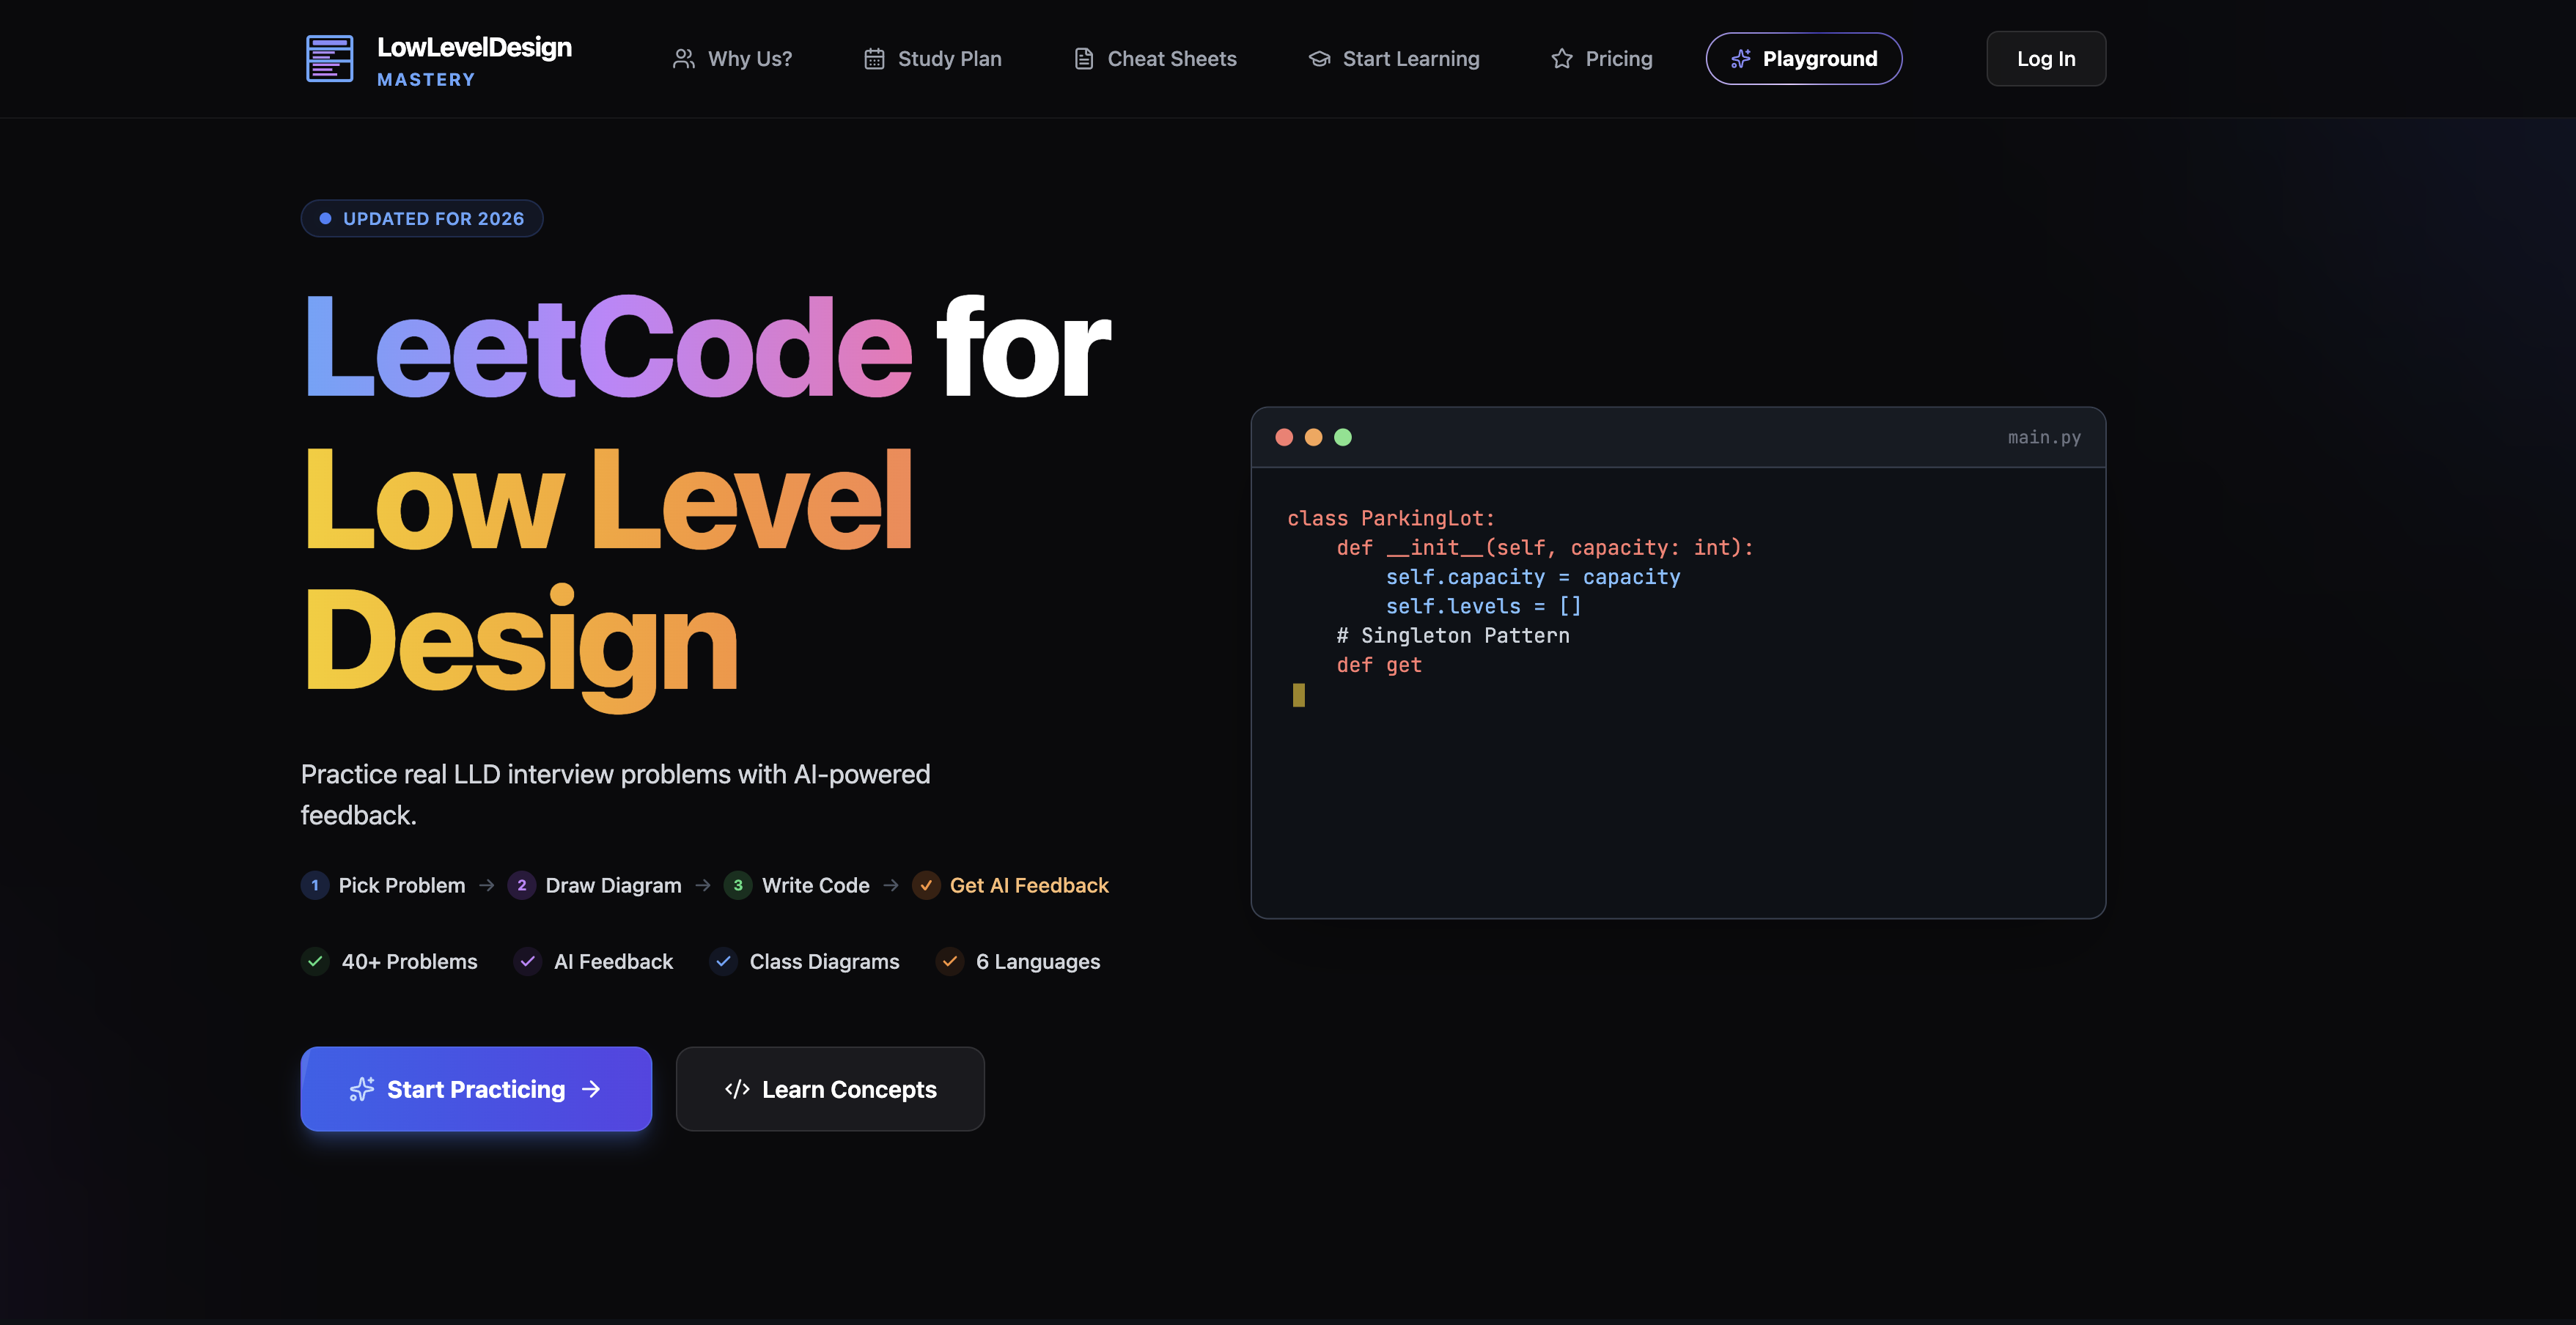Click the step 3 Write Code badge
The height and width of the screenshot is (1325, 2576).
click(x=738, y=885)
